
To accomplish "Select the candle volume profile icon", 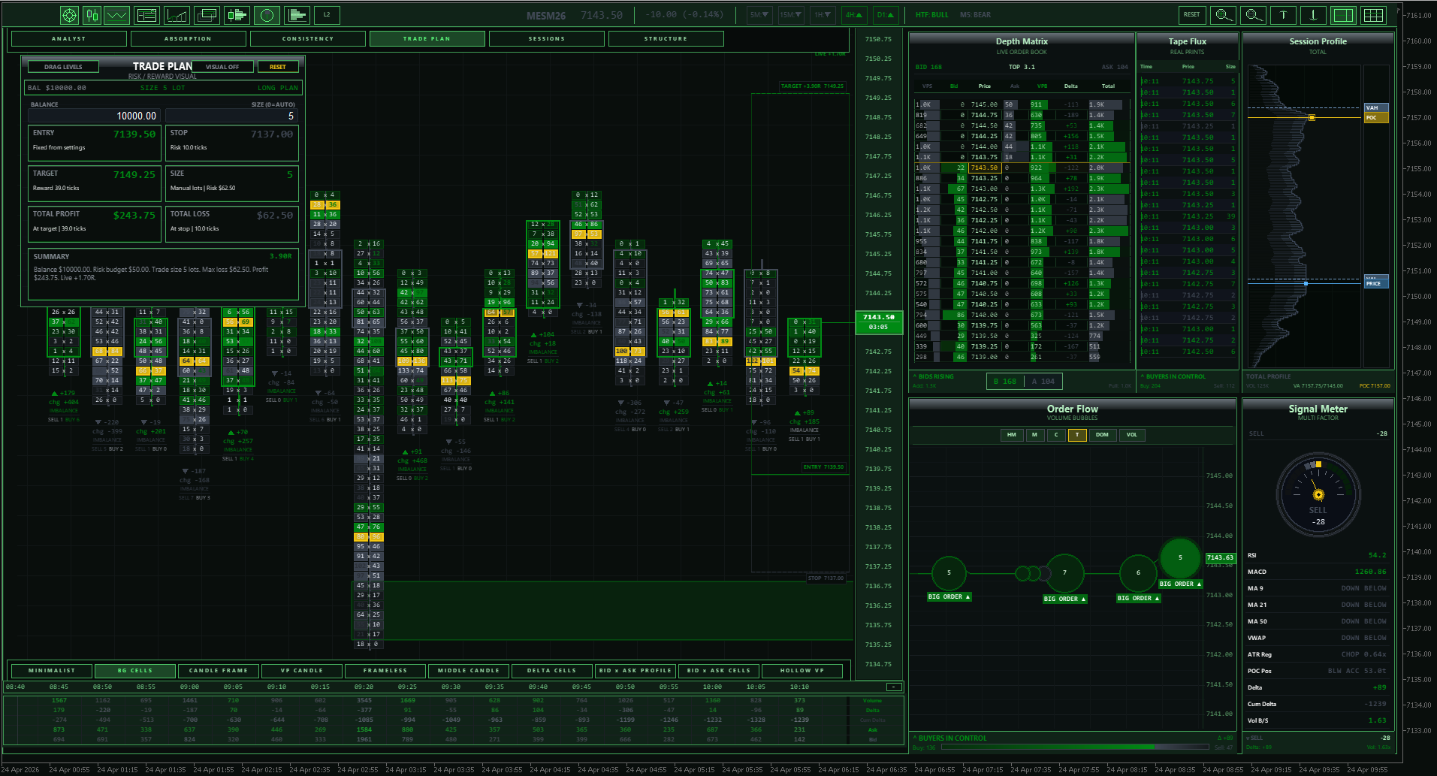I will (237, 15).
